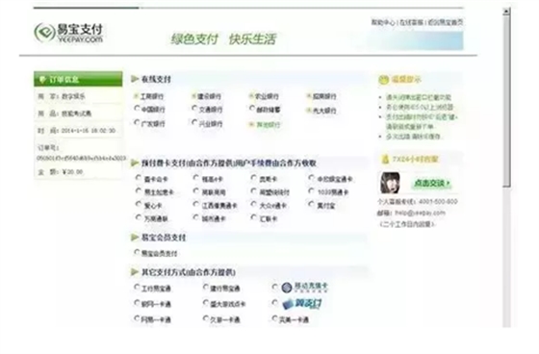
Task: Click the 翼支付 card logo icon
Action: (288, 304)
